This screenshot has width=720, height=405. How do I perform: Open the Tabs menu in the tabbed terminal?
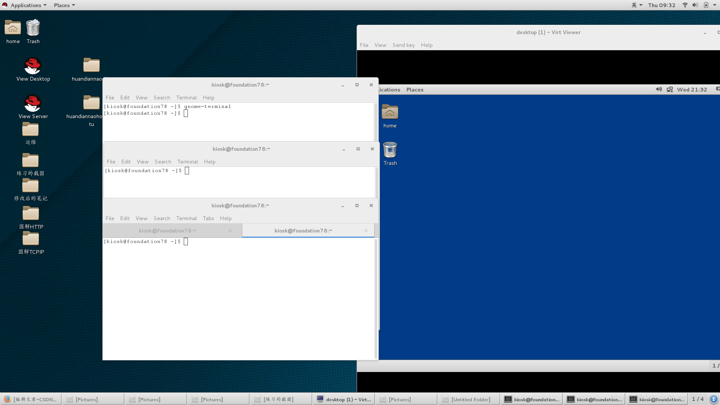(x=208, y=218)
